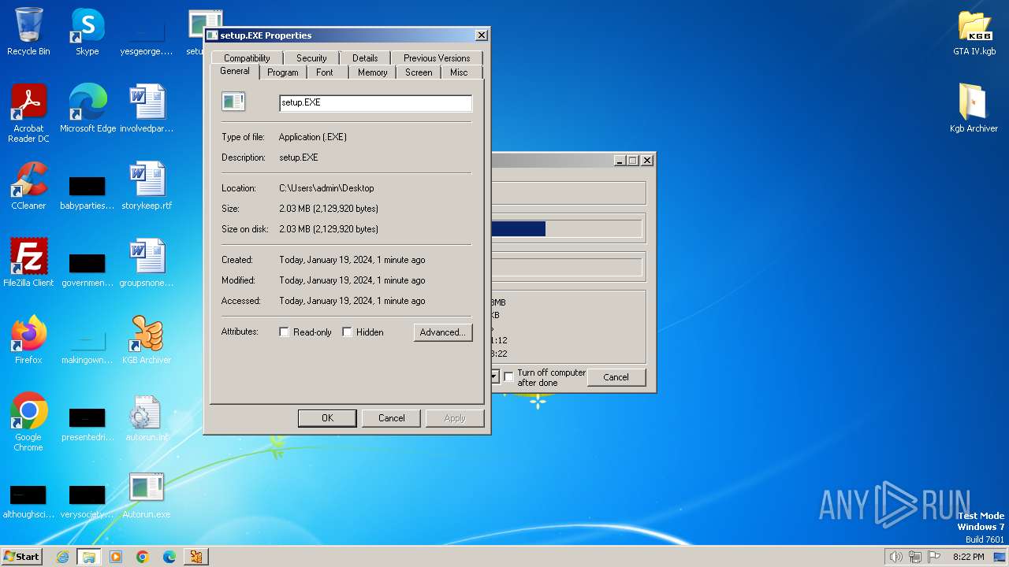Click the taskbar clock showing 8:22 PM

968,557
